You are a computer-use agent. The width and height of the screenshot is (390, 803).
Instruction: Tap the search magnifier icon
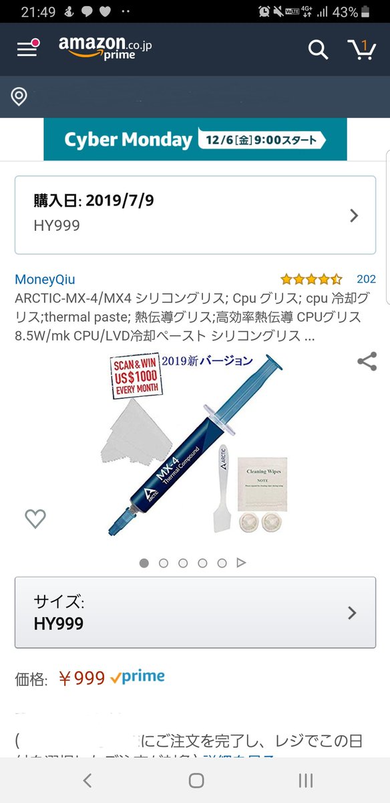click(318, 49)
